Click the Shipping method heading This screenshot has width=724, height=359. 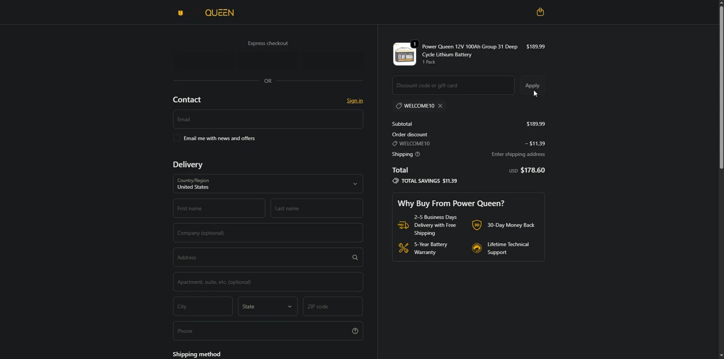(196, 354)
